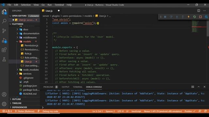Select Nexus 5 API 29 device
Screen dimensions: 209x117
(163, 111)
